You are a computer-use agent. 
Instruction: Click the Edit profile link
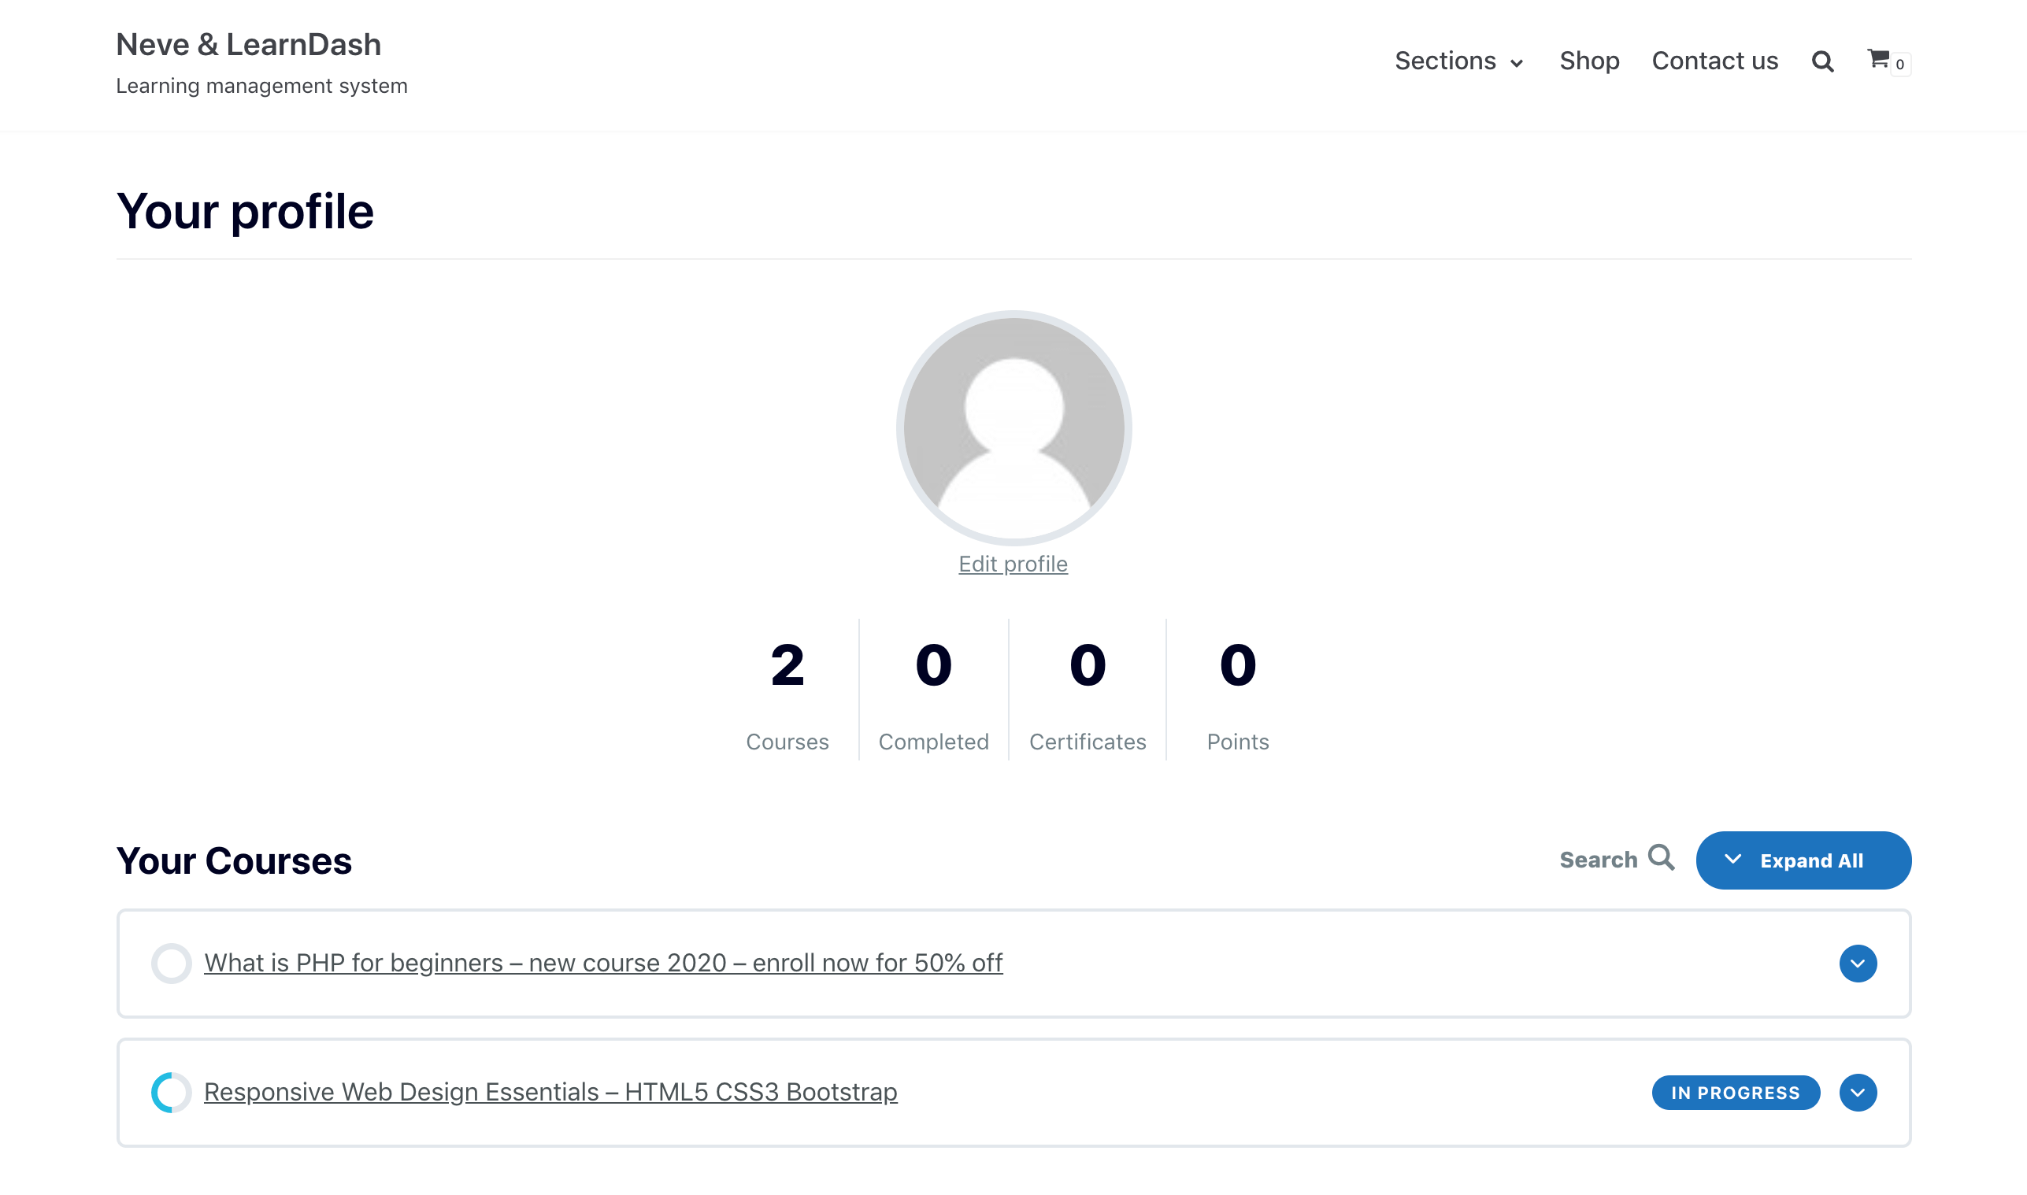pos(1012,564)
